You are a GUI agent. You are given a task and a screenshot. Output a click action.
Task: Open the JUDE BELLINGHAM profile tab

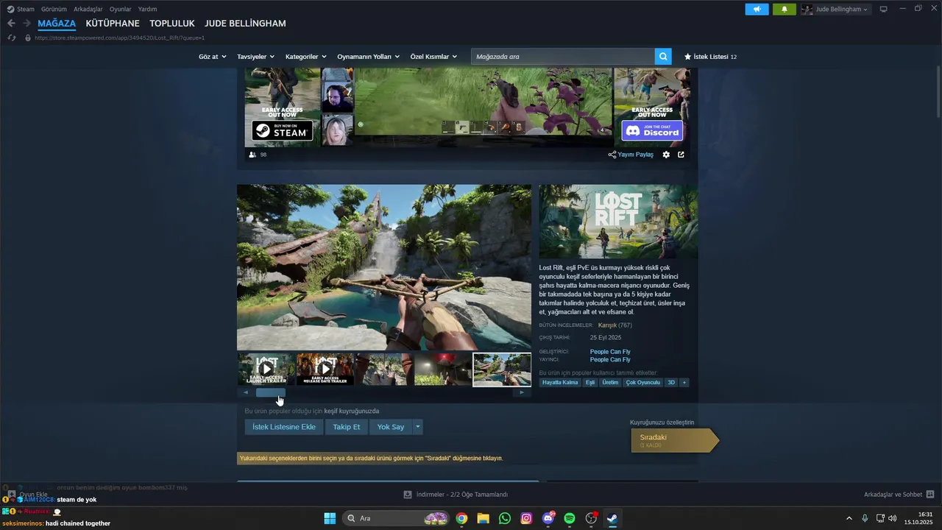pyautogui.click(x=245, y=24)
